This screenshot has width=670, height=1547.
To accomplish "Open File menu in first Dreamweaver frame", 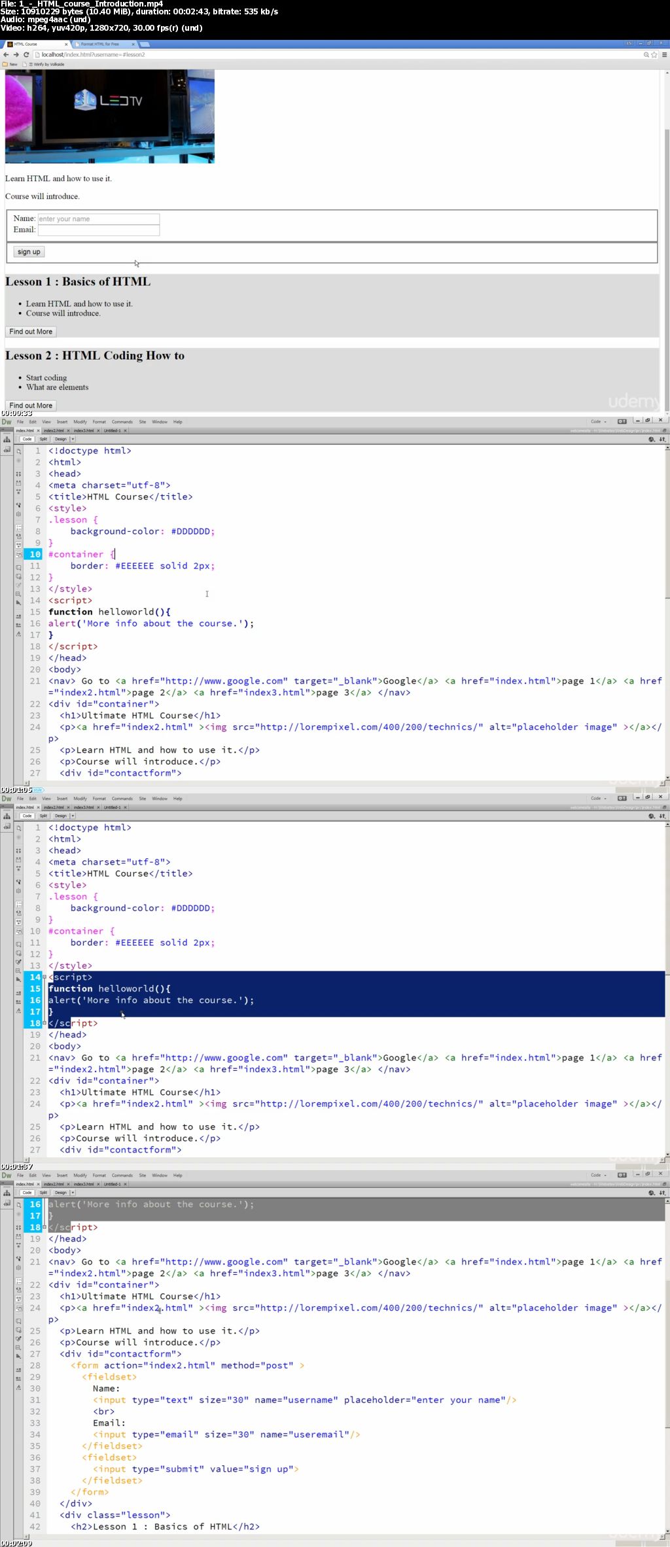I will pos(20,422).
